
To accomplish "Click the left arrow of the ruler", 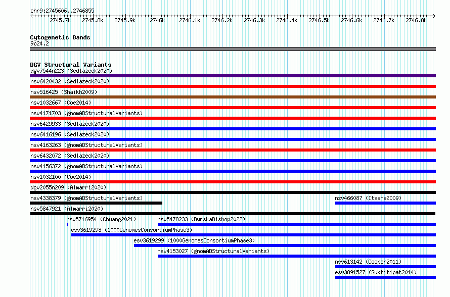I will pos(31,16).
